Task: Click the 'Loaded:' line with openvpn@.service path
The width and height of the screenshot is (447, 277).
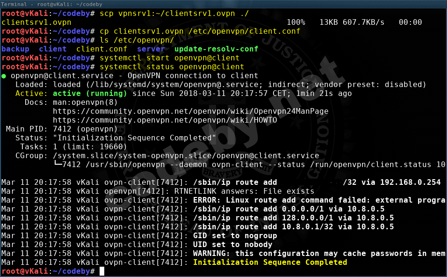Action: [221, 84]
